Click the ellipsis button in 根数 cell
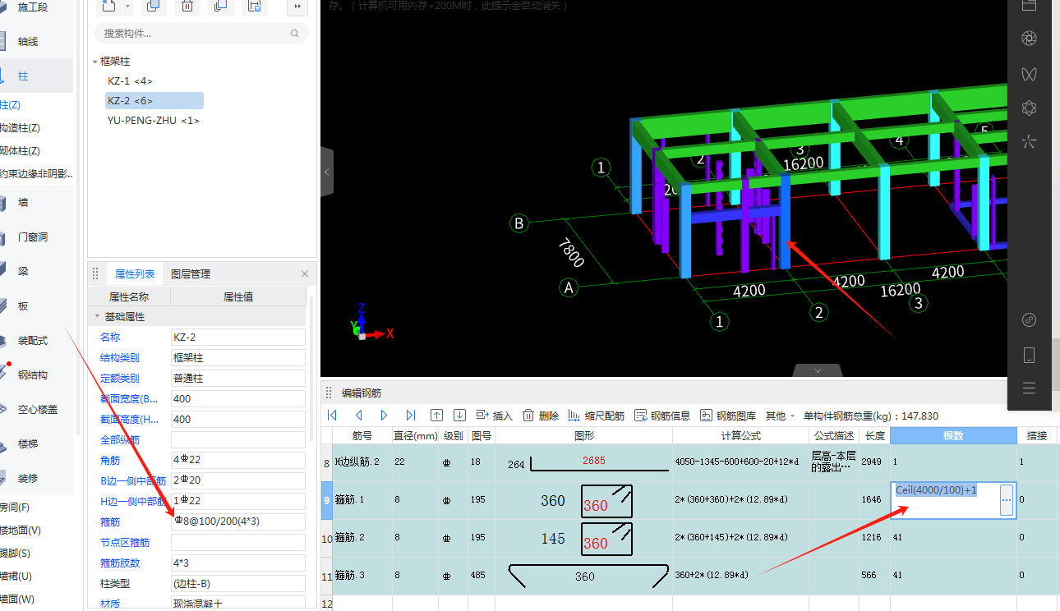This screenshot has height=611, width=1060. [x=1007, y=500]
